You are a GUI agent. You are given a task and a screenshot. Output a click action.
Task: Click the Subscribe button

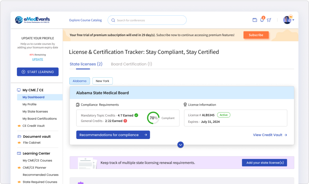(256, 35)
